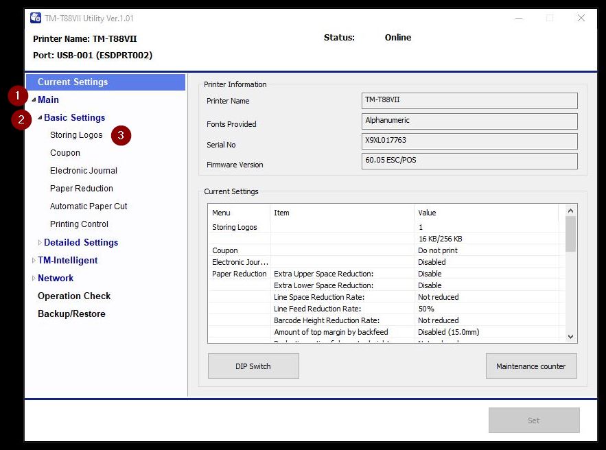Collapse the Main tree arrow
Screen dimensions: 606x450
click(x=34, y=99)
